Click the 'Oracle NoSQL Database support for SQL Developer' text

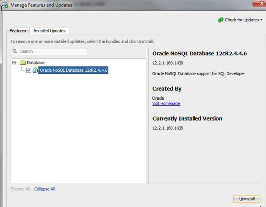pos(198,74)
